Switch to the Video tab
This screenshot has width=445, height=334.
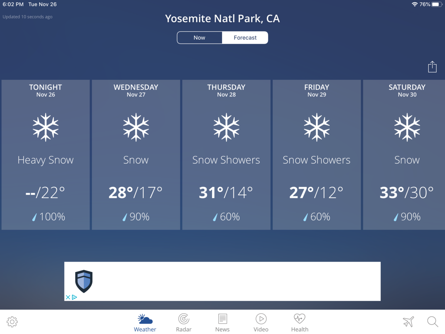[x=261, y=323]
